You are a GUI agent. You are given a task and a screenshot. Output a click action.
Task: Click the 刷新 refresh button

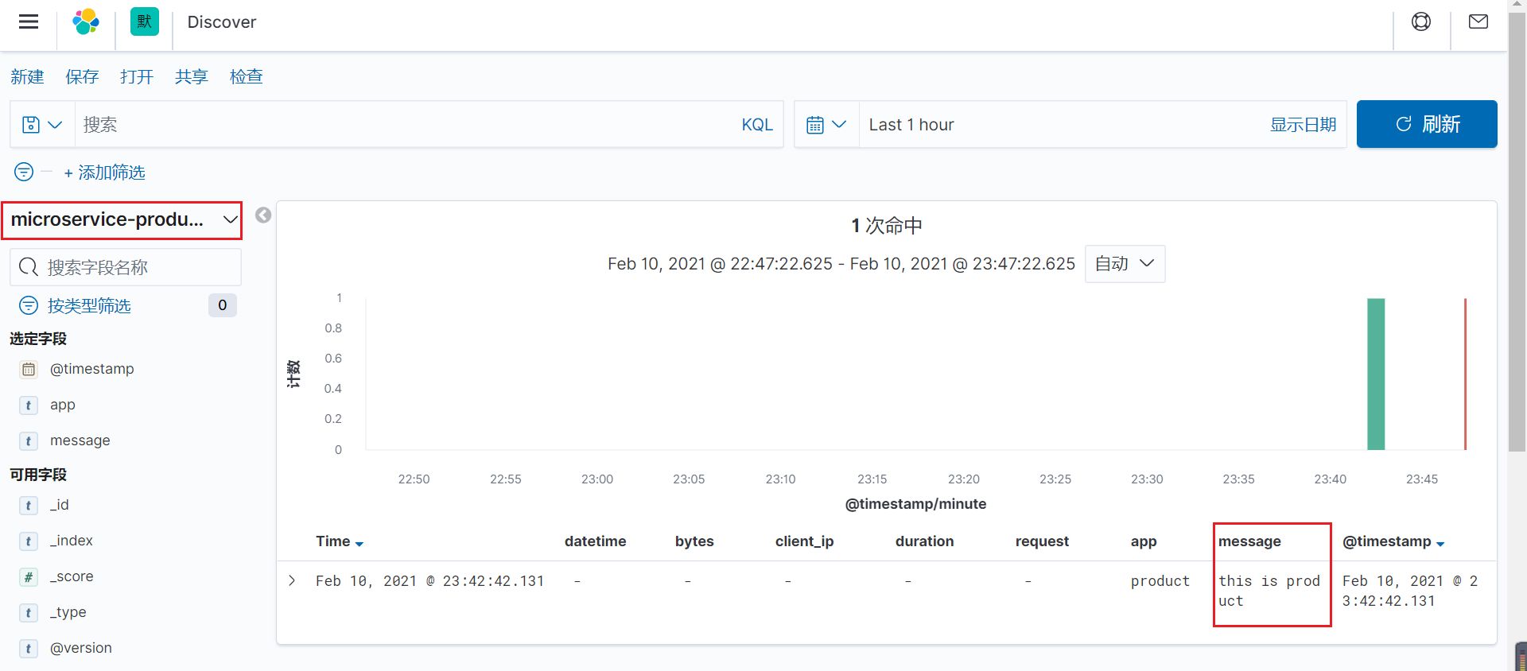[1427, 124]
